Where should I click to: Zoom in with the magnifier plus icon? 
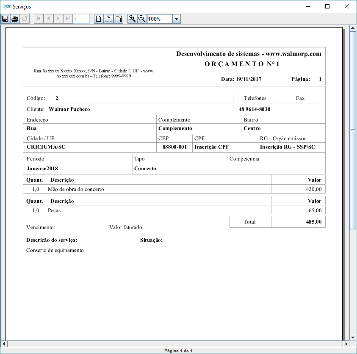[132, 19]
